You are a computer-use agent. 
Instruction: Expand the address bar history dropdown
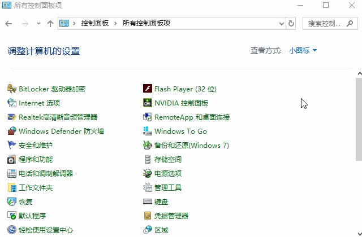[x=282, y=24]
